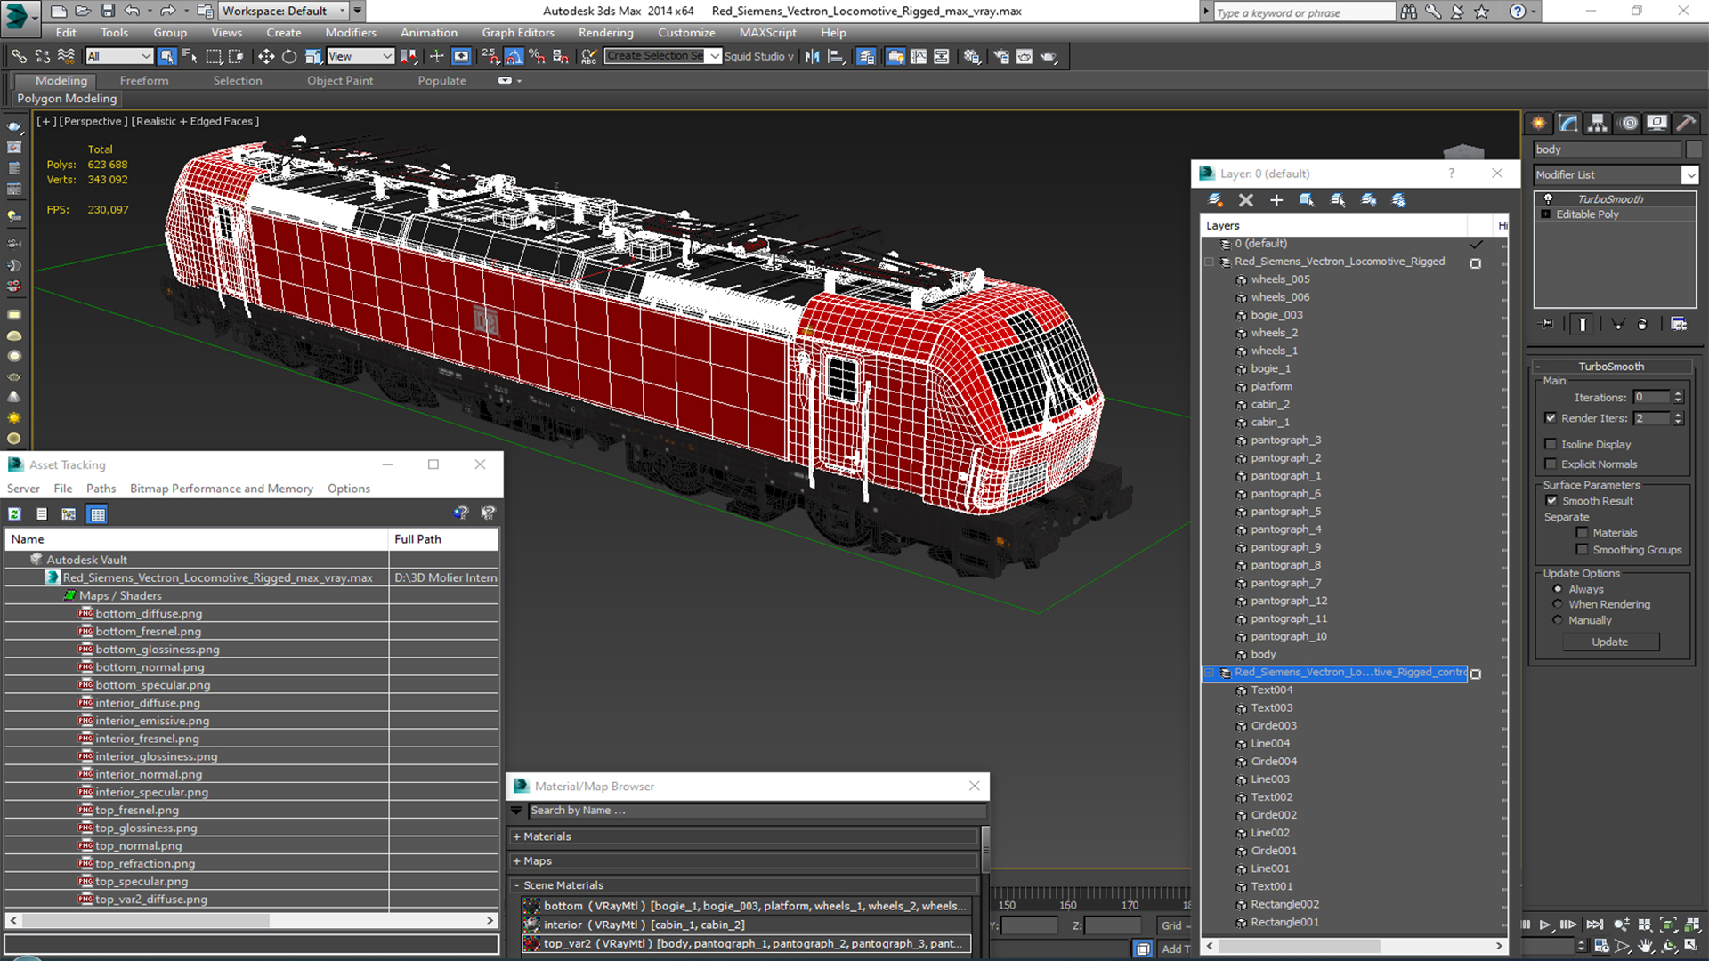Screen dimensions: 1709x961
Task: Open Bitmap Performance and Memory menu
Action: pyautogui.click(x=221, y=489)
